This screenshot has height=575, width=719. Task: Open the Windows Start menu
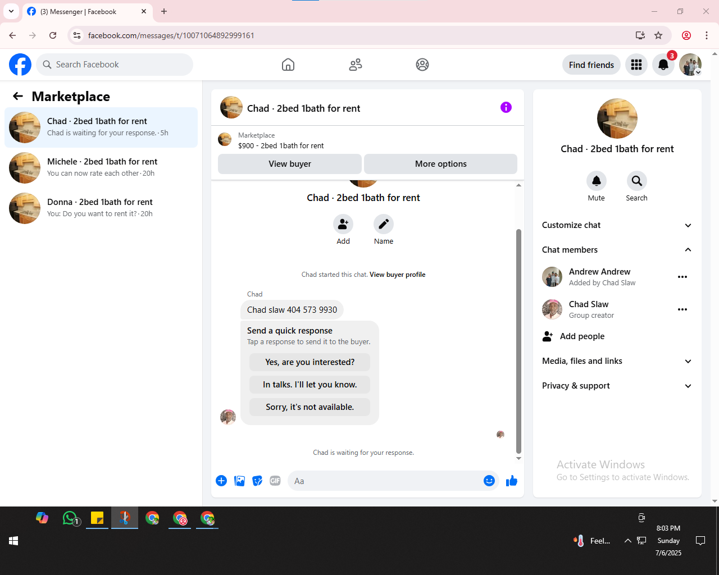tap(13, 541)
